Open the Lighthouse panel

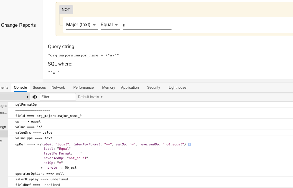click(177, 87)
